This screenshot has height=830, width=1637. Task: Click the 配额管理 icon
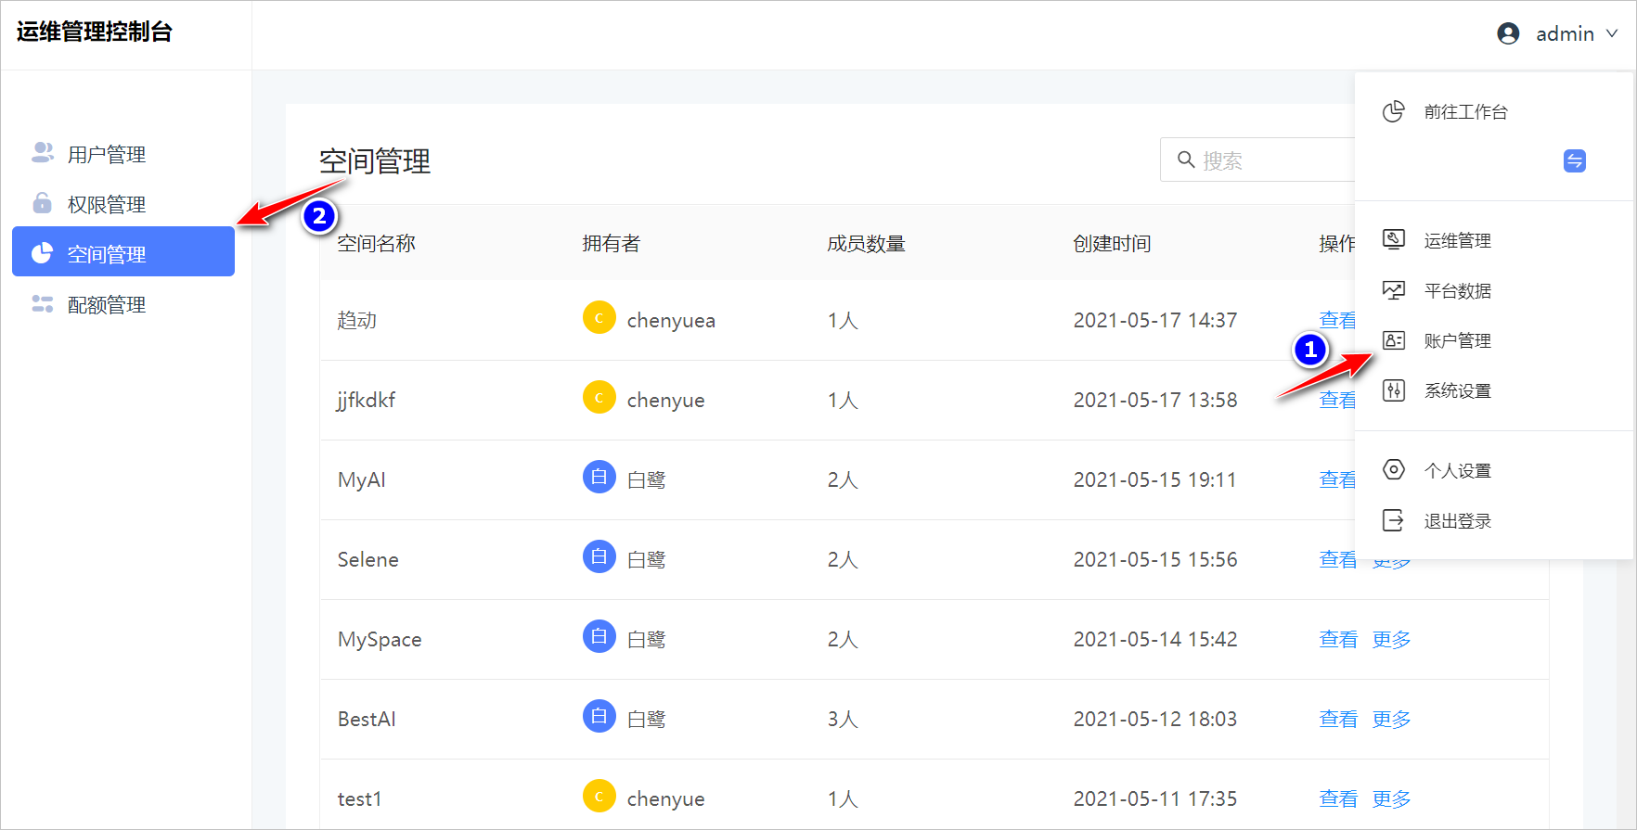(x=43, y=304)
